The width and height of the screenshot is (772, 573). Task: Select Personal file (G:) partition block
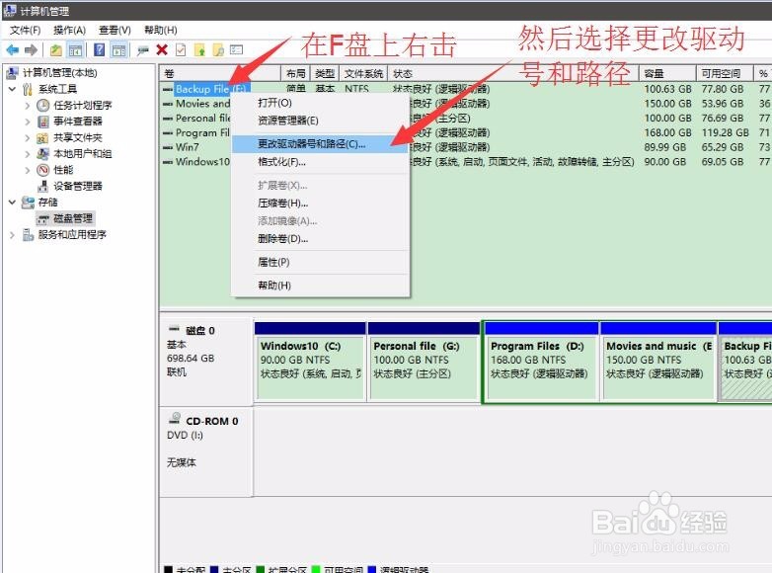(x=424, y=362)
